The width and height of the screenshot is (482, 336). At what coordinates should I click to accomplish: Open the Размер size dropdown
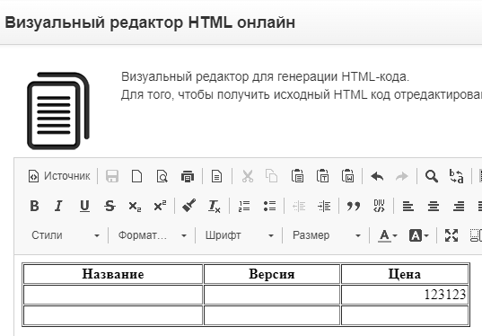point(327,235)
